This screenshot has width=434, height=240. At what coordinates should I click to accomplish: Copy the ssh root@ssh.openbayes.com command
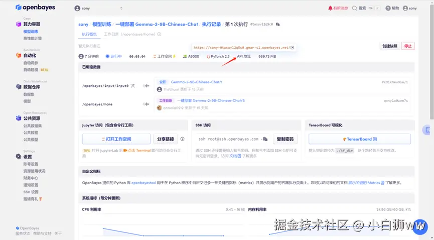265,139
